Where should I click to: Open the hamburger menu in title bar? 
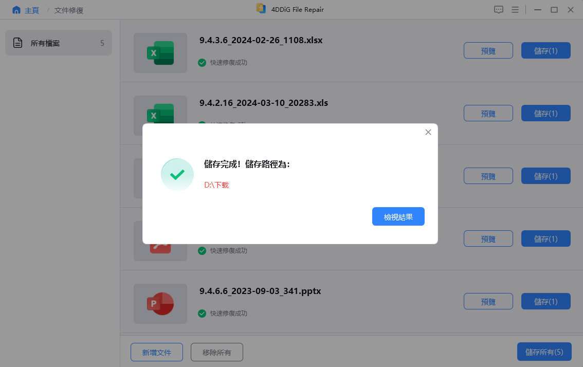(515, 10)
